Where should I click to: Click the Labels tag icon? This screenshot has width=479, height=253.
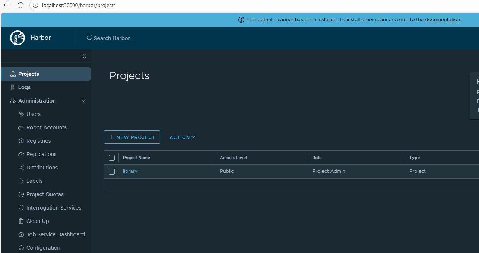pyautogui.click(x=21, y=181)
